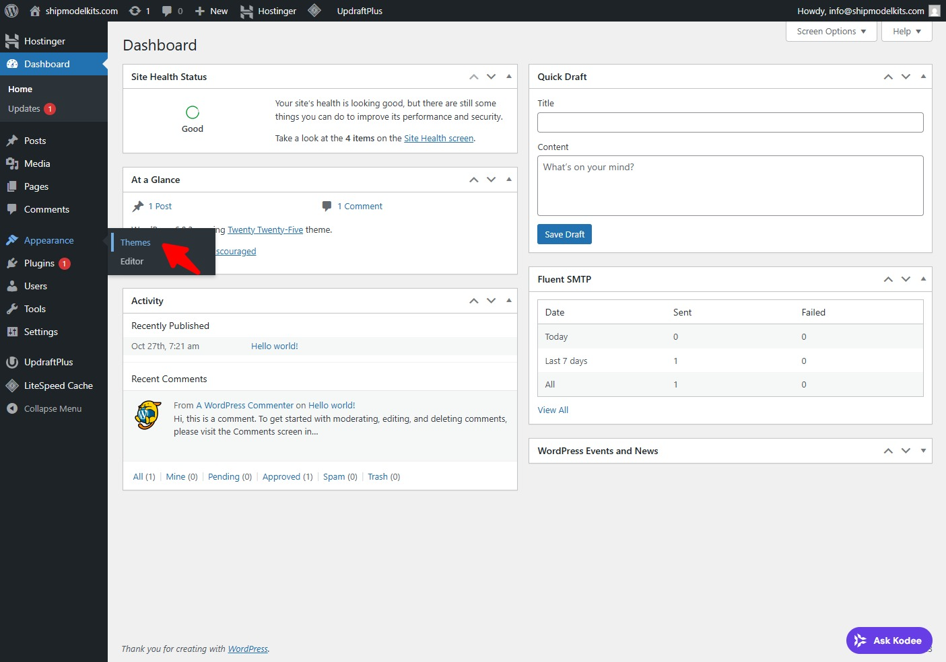Screen dimensions: 946x662
Task: Toggle the Quick Draft panel closed
Action: tap(923, 77)
